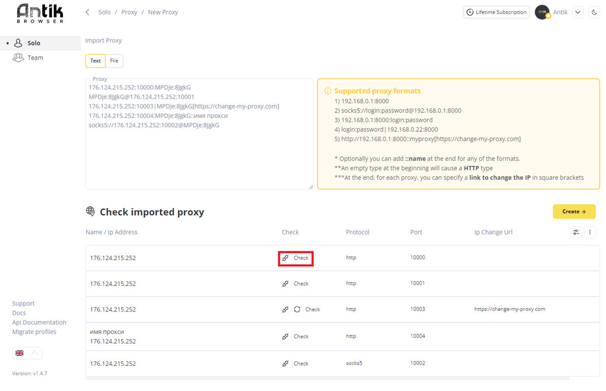This screenshot has width=606, height=391.
Task: Check the proxy on port 10003
Action: [313, 310]
